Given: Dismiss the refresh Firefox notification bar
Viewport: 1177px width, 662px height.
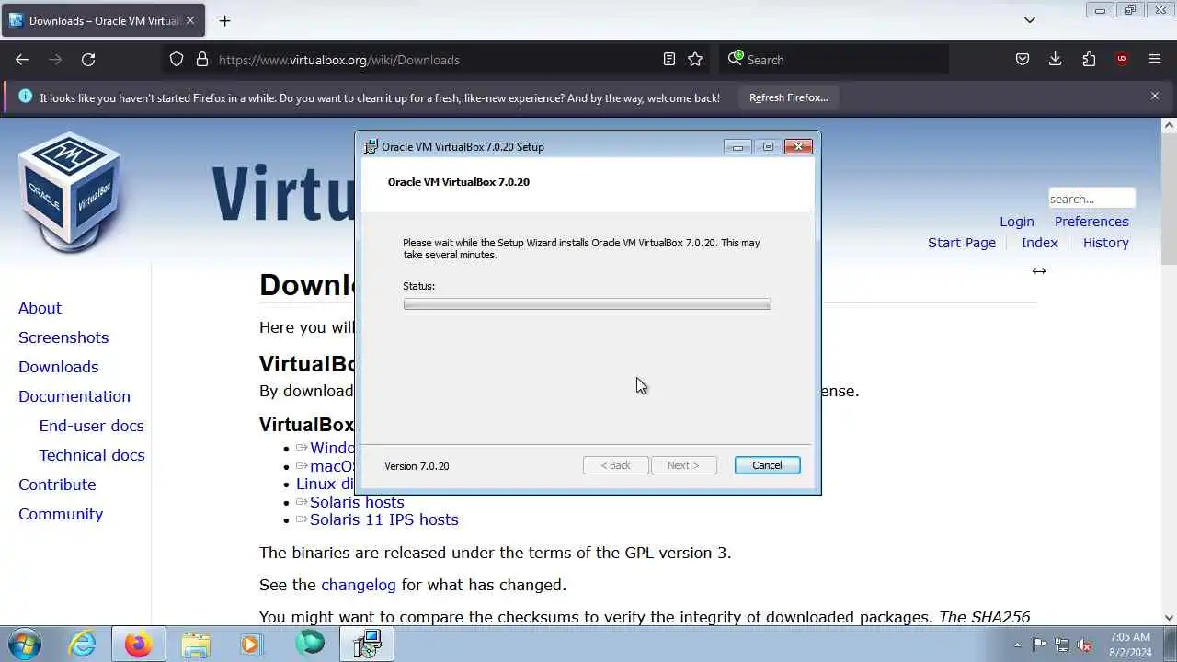Looking at the screenshot, I should click(1155, 96).
